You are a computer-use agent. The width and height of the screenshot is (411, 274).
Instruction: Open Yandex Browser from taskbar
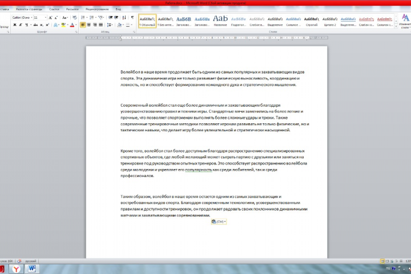tap(16, 269)
